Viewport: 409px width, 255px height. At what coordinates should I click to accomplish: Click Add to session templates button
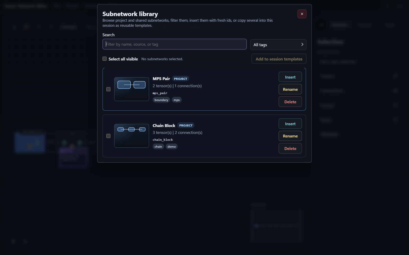[279, 59]
